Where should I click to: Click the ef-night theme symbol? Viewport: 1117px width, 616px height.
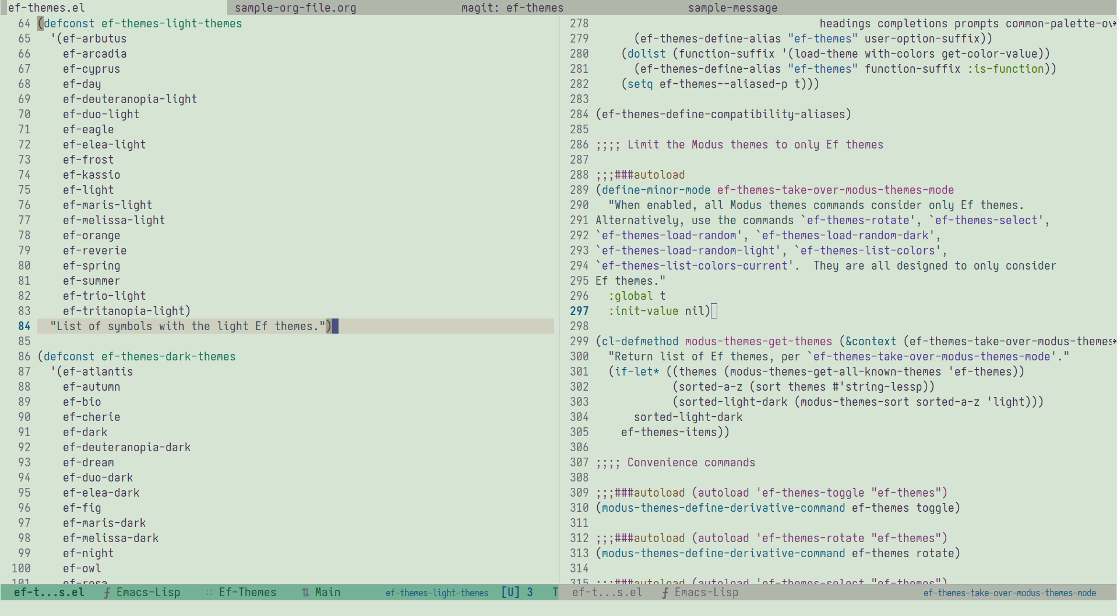point(89,553)
